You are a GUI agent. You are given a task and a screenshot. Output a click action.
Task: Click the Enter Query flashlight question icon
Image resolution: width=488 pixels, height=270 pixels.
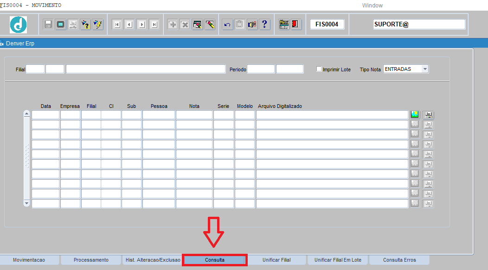pos(85,24)
